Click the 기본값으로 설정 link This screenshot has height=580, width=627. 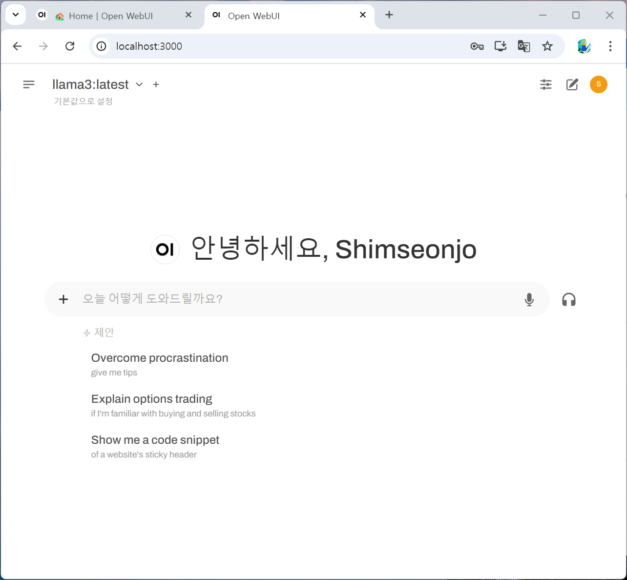[x=83, y=101]
